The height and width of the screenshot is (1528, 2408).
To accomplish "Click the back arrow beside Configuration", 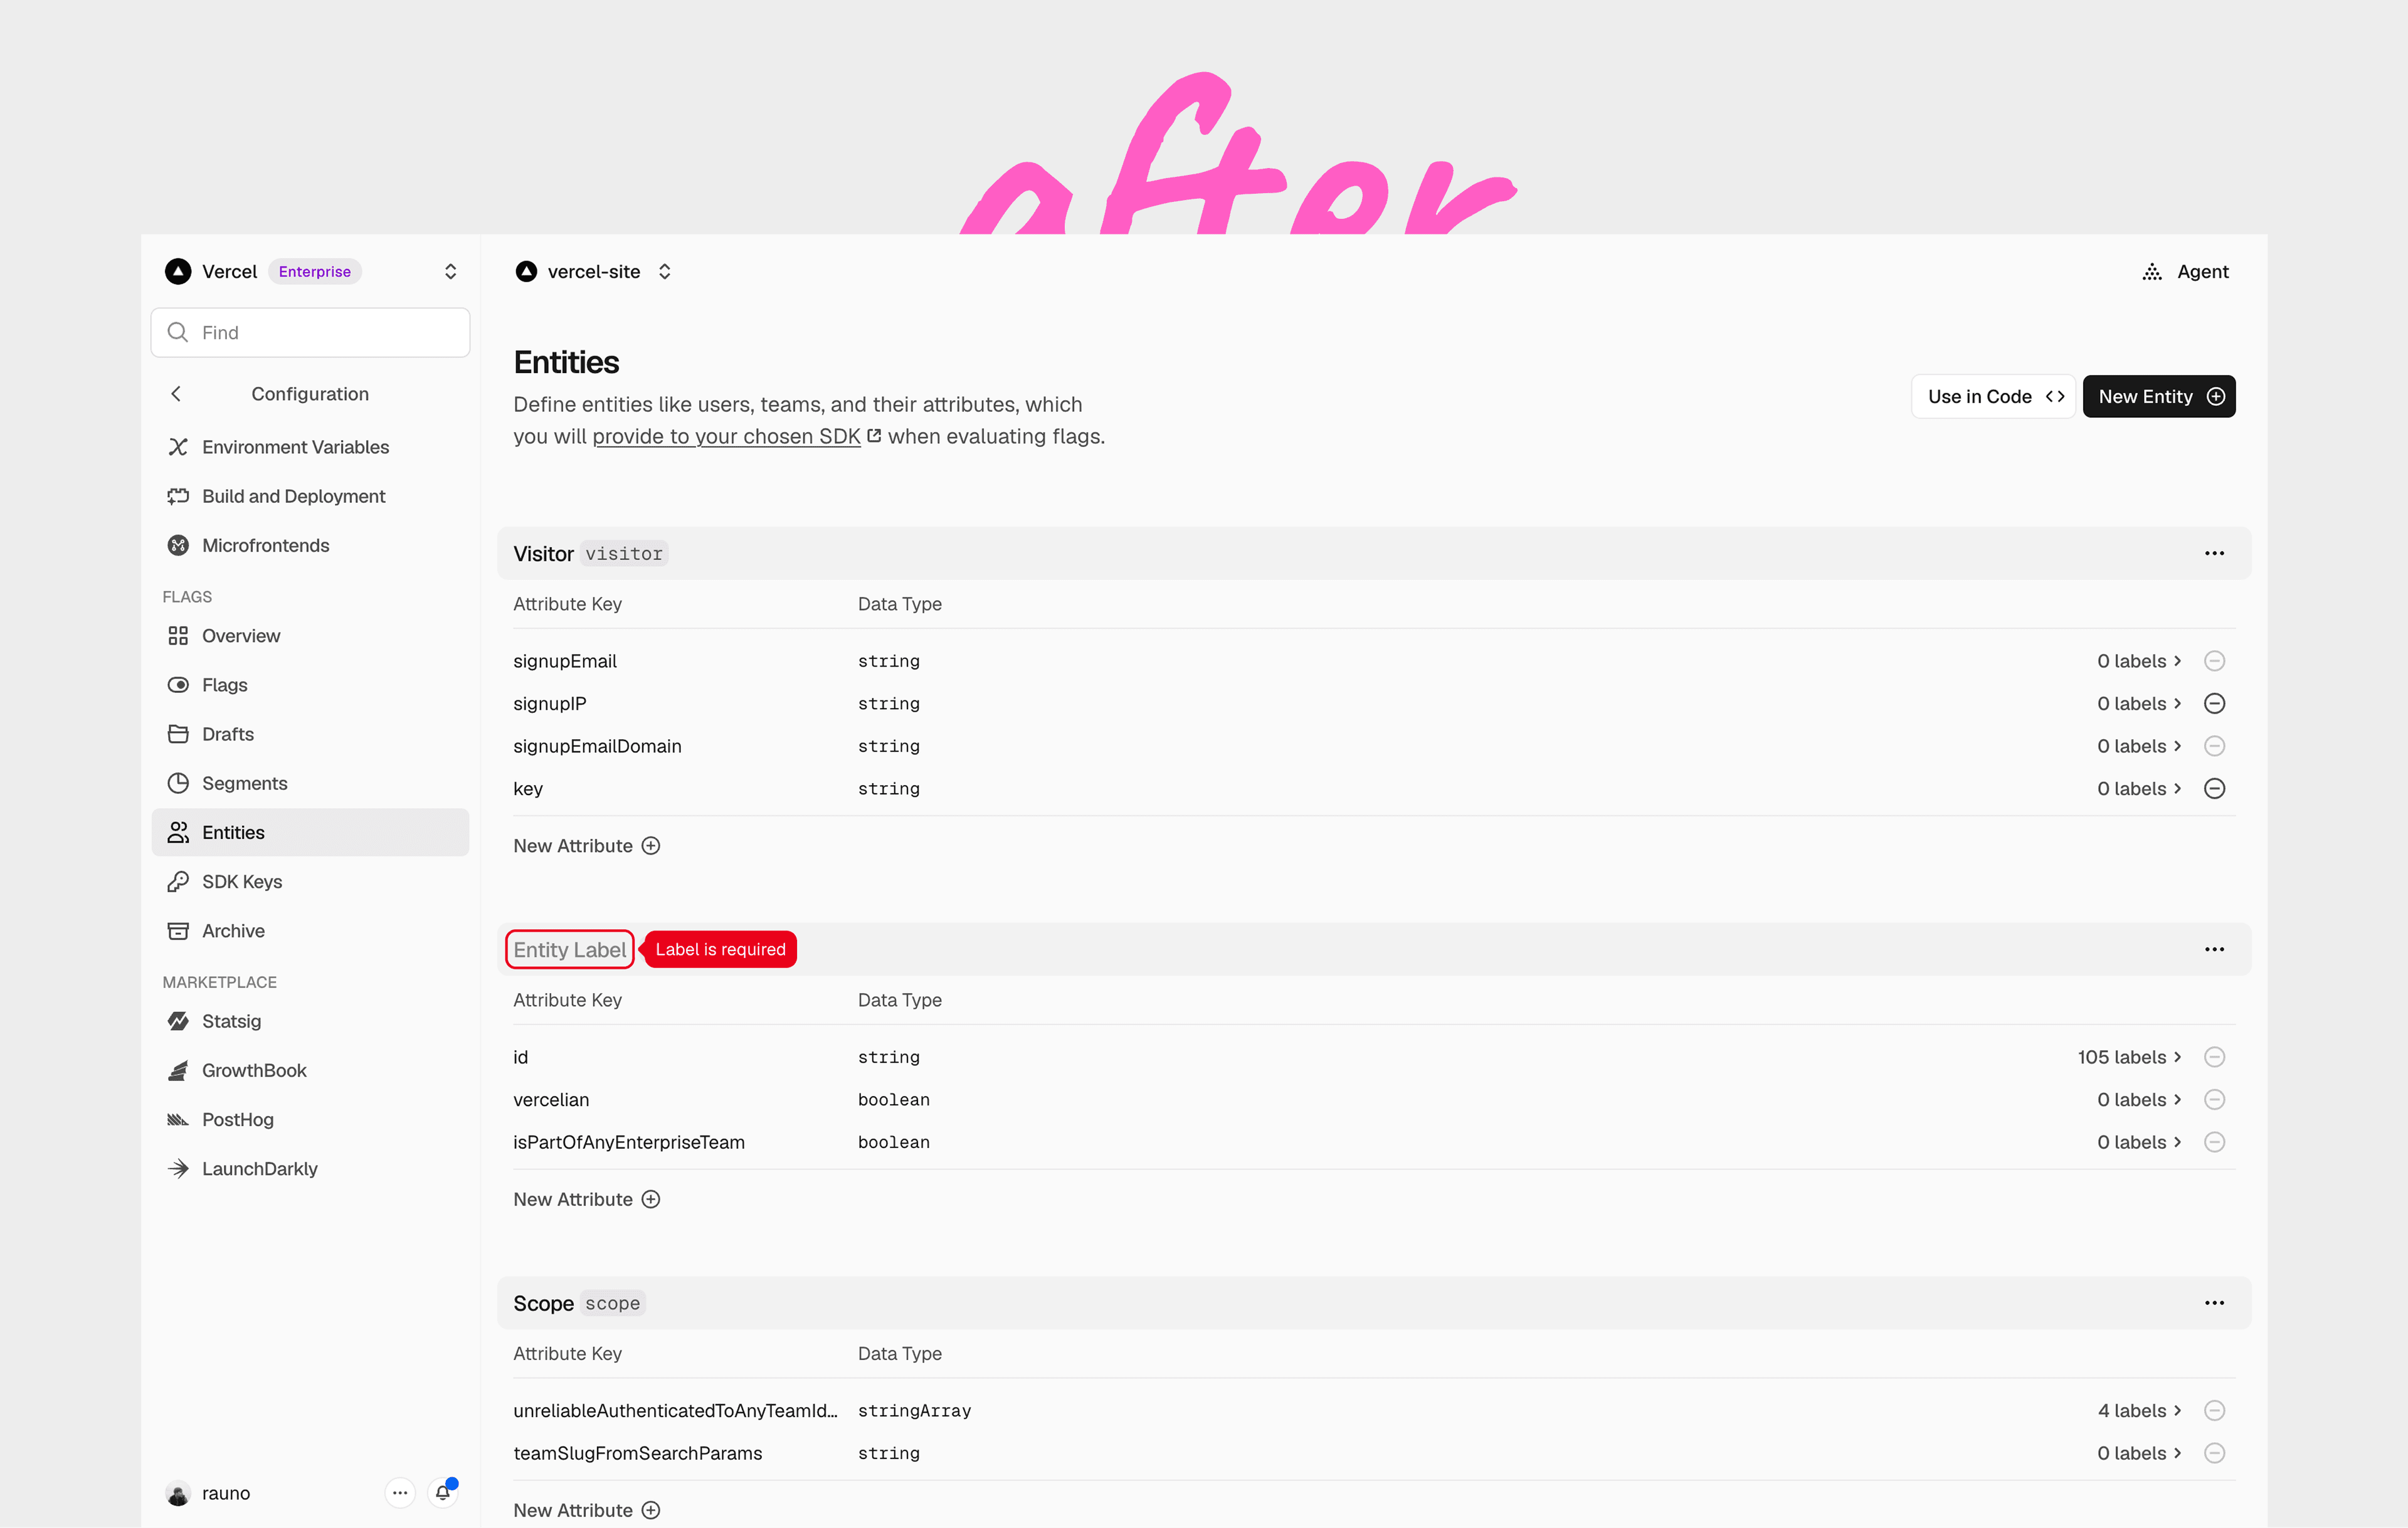I will point(176,394).
